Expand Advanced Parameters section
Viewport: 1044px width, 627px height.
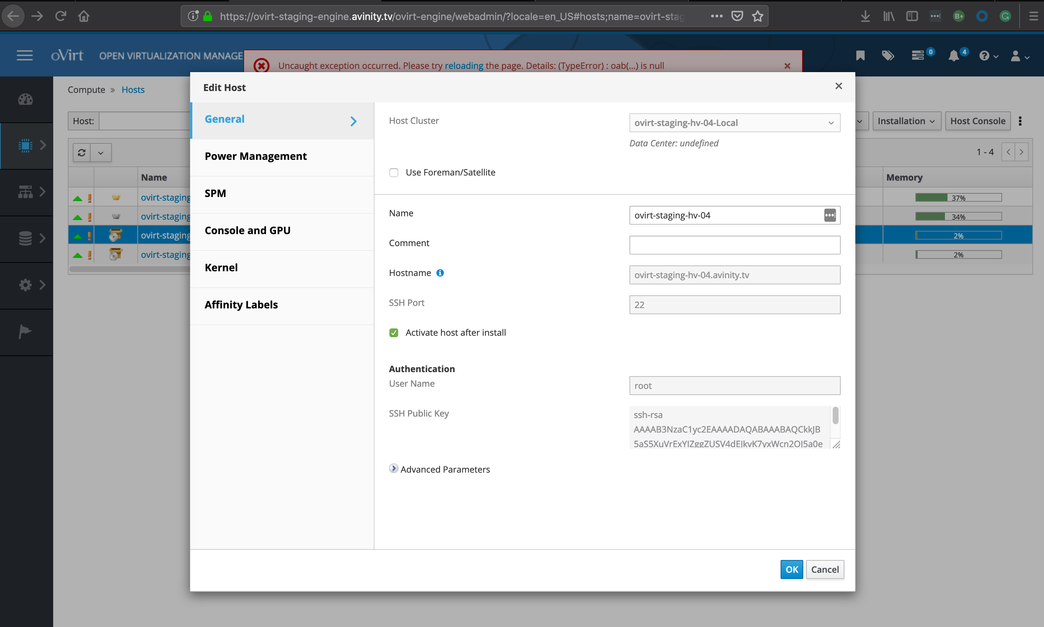[x=393, y=469]
